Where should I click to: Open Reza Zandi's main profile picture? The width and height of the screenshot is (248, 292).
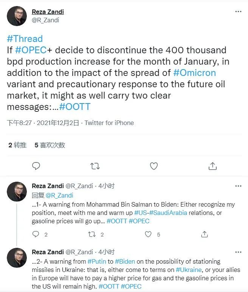17,16
